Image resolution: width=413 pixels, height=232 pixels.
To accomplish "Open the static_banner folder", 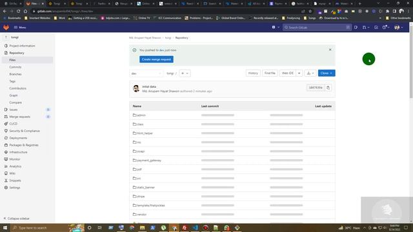I will (146, 188).
